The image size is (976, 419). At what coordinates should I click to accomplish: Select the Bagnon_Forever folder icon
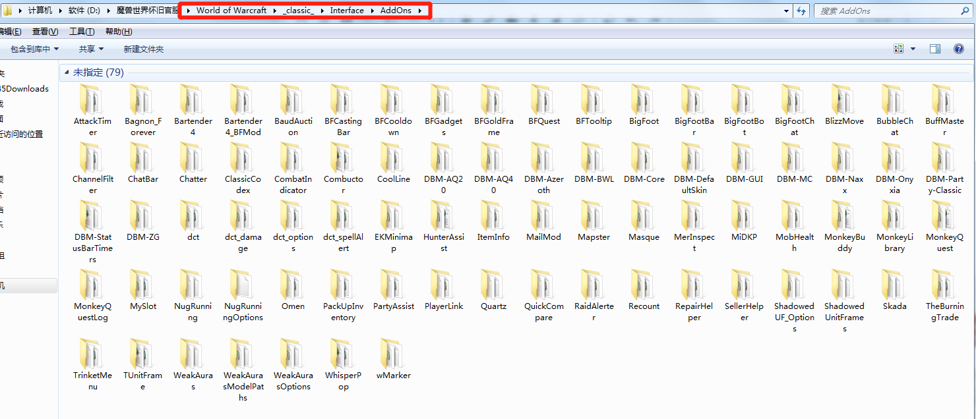[142, 99]
